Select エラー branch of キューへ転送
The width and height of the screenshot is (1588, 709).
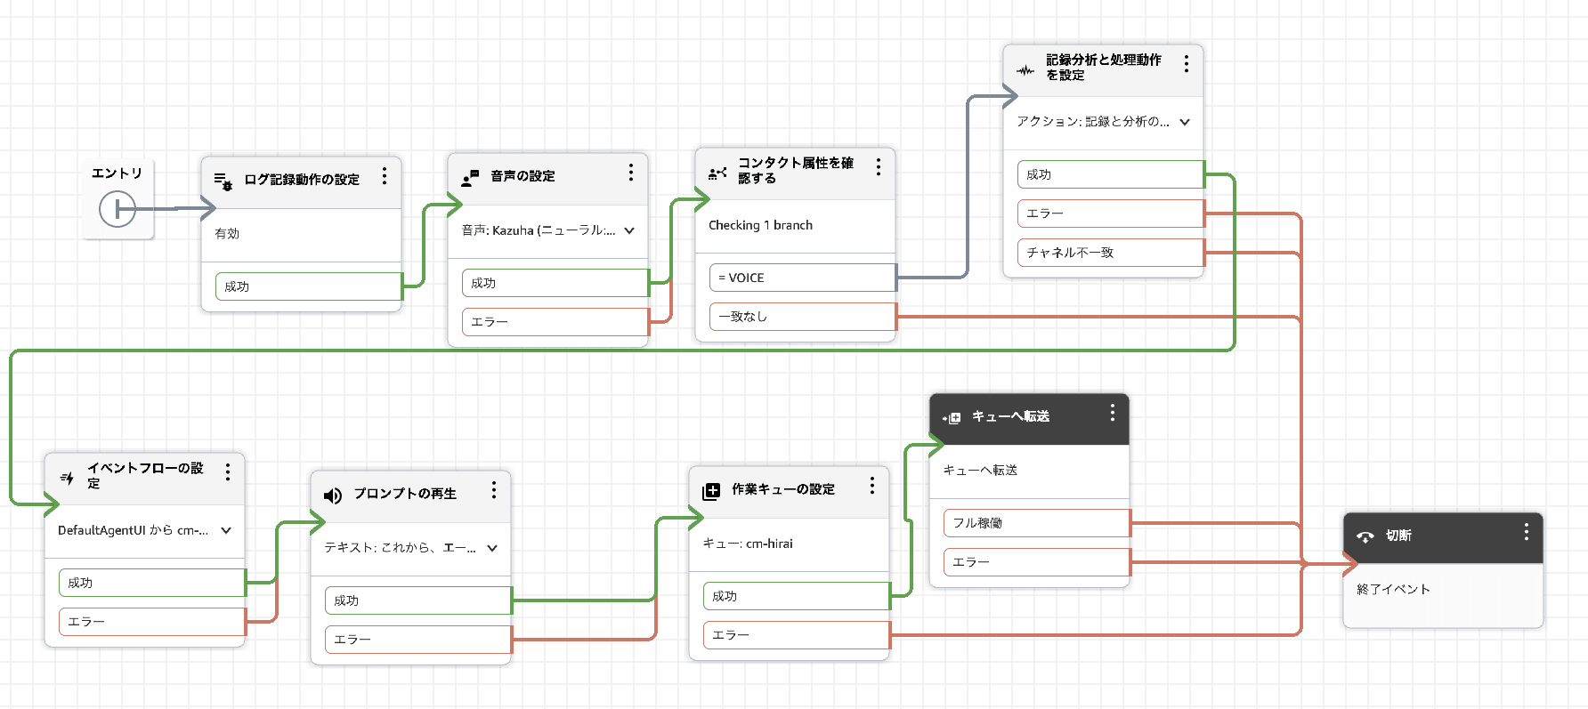(1037, 562)
